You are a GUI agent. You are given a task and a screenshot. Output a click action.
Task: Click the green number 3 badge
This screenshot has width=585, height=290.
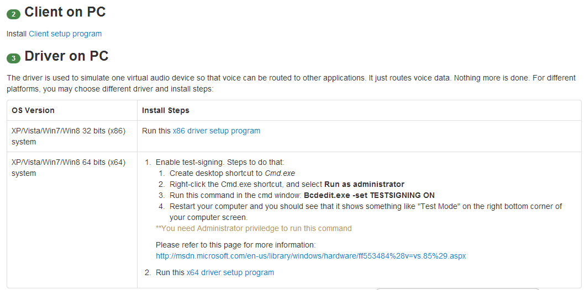coord(13,58)
